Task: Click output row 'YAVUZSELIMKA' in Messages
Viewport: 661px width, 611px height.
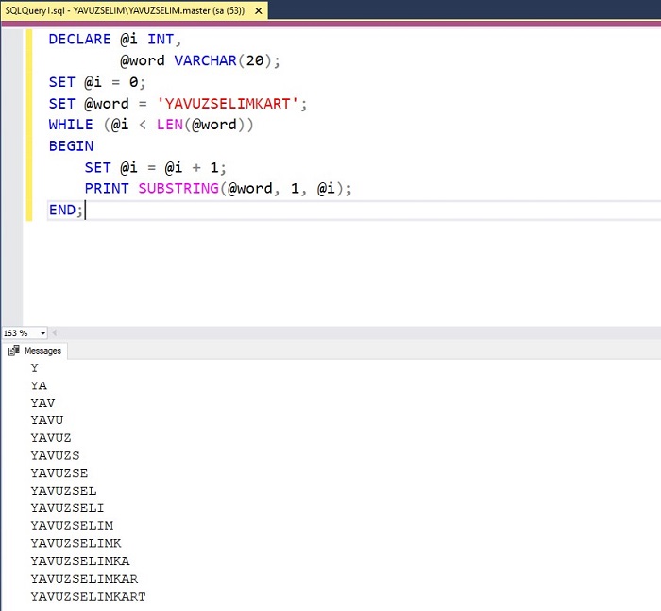Action: pos(80,561)
